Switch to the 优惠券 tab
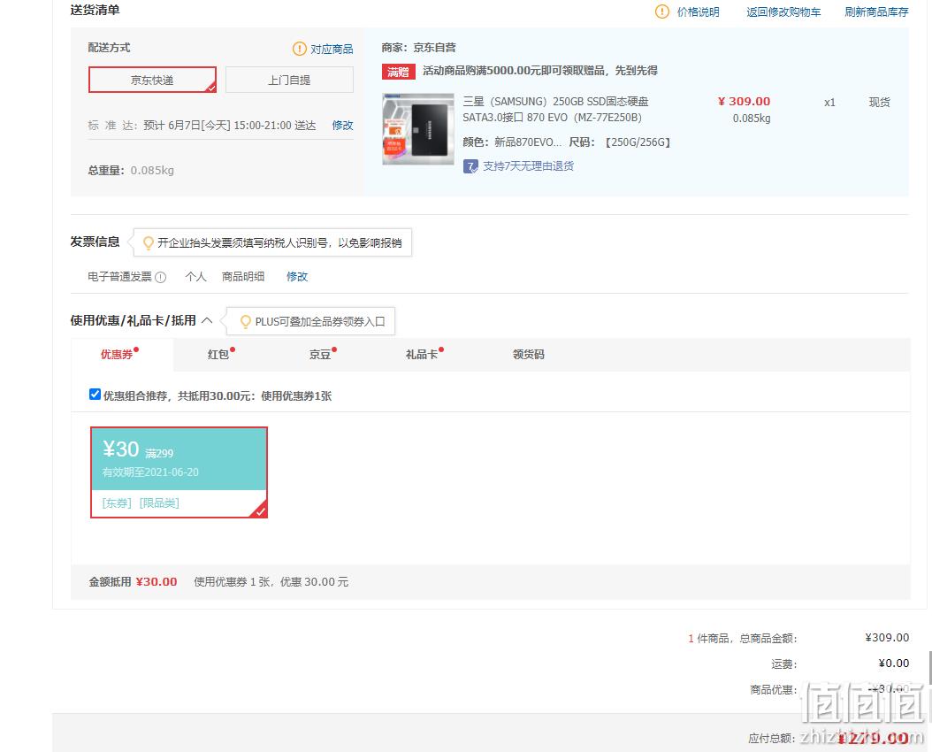The height and width of the screenshot is (752, 932). (x=120, y=354)
